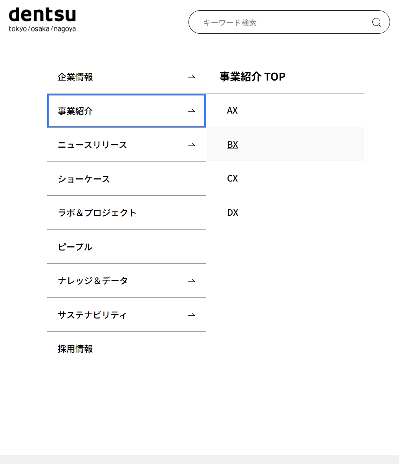Image resolution: width=399 pixels, height=464 pixels.
Task: Select ナレッジ＆データ in the menu
Action: (93, 281)
